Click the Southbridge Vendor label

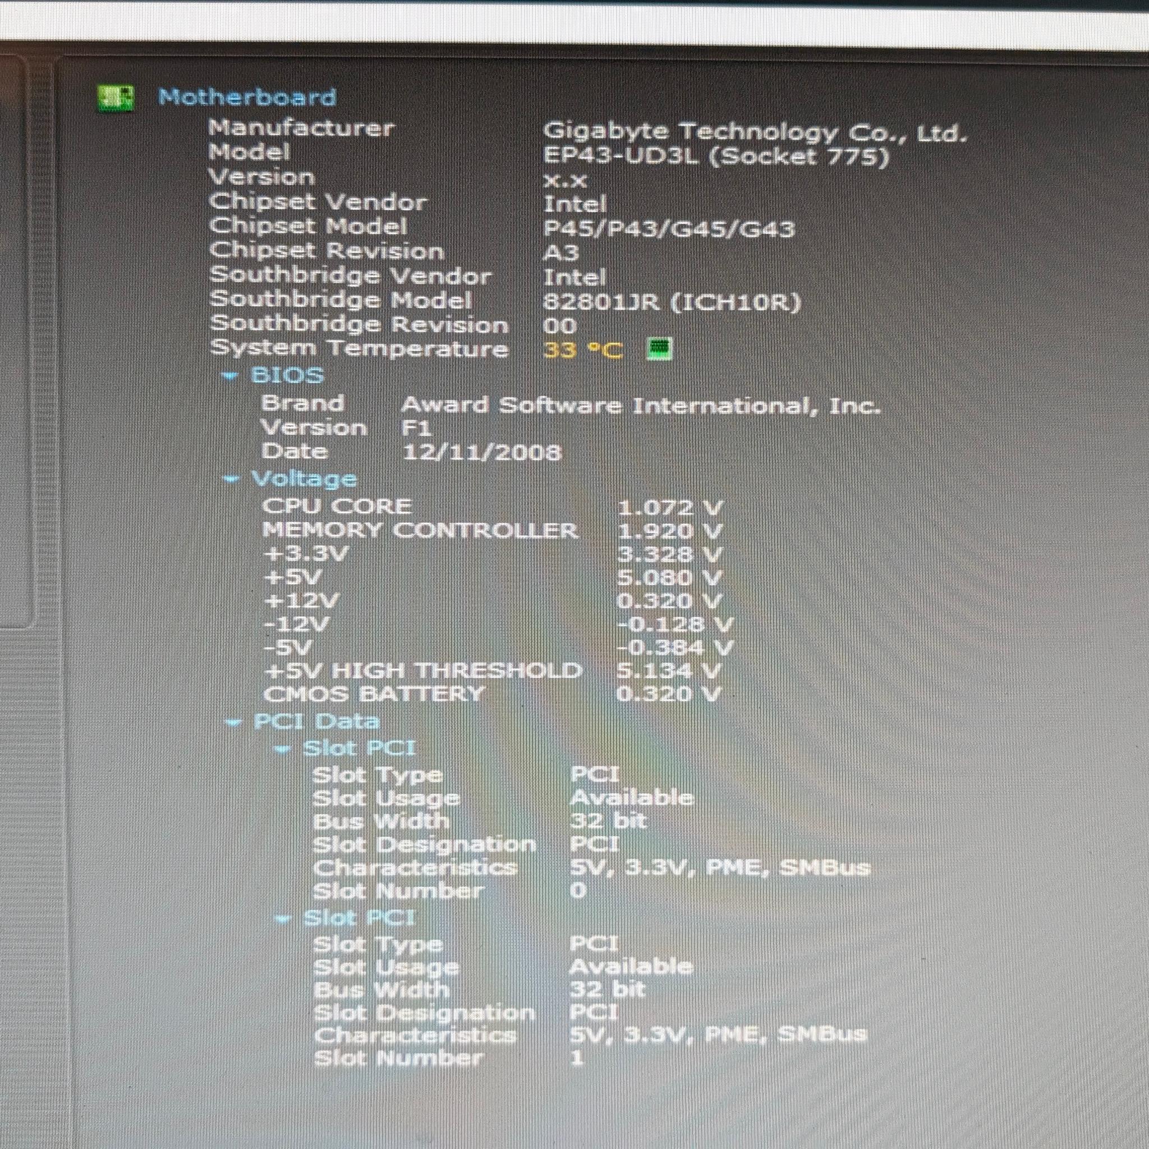tap(350, 276)
